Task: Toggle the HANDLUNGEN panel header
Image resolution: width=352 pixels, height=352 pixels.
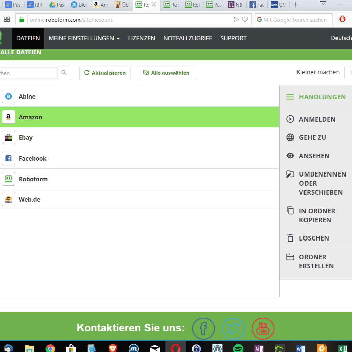Action: [316, 97]
